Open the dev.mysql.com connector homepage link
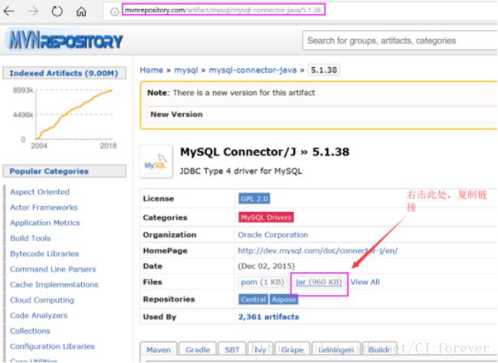The image size is (498, 363). 318,250
